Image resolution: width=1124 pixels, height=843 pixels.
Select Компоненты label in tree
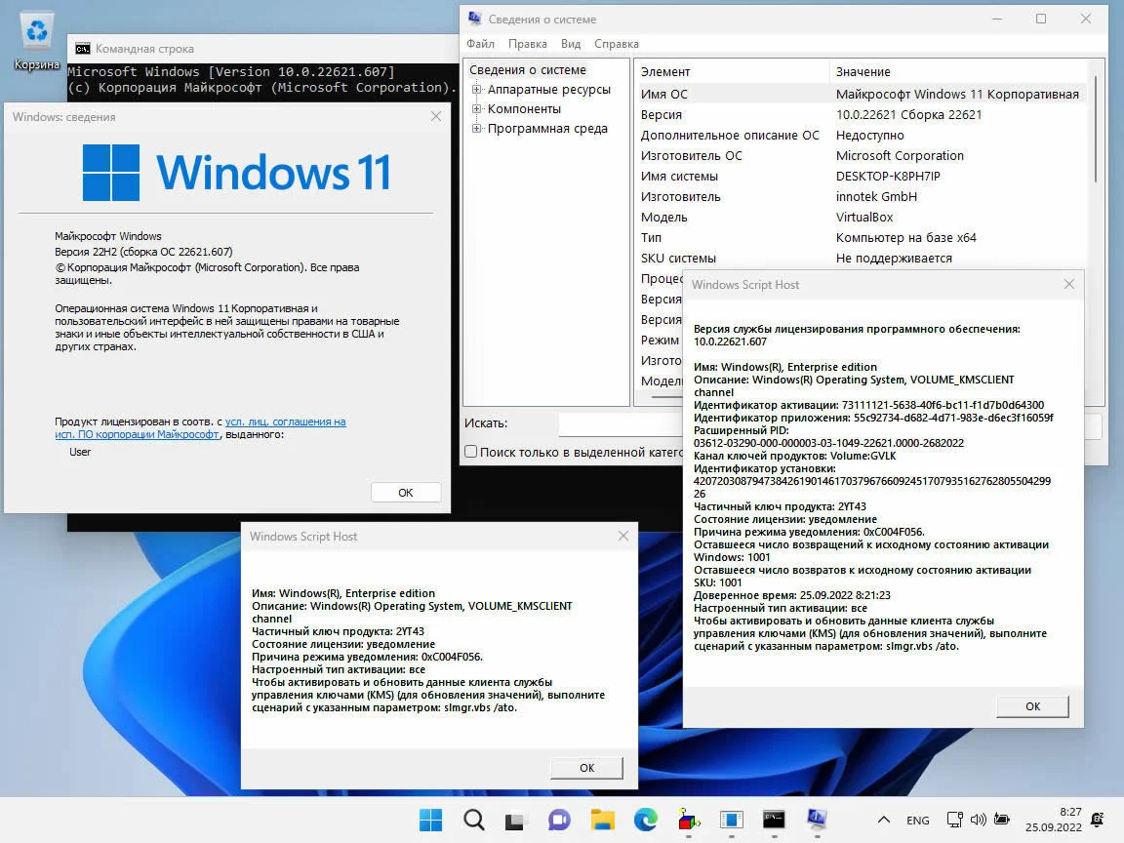coord(524,109)
